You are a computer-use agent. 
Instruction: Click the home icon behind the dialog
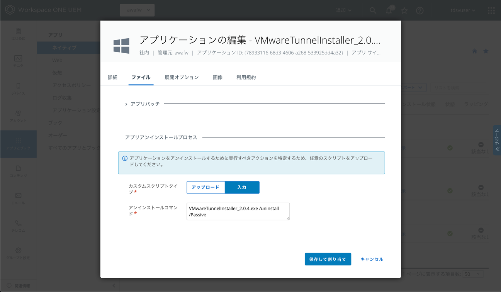pyautogui.click(x=474, y=51)
